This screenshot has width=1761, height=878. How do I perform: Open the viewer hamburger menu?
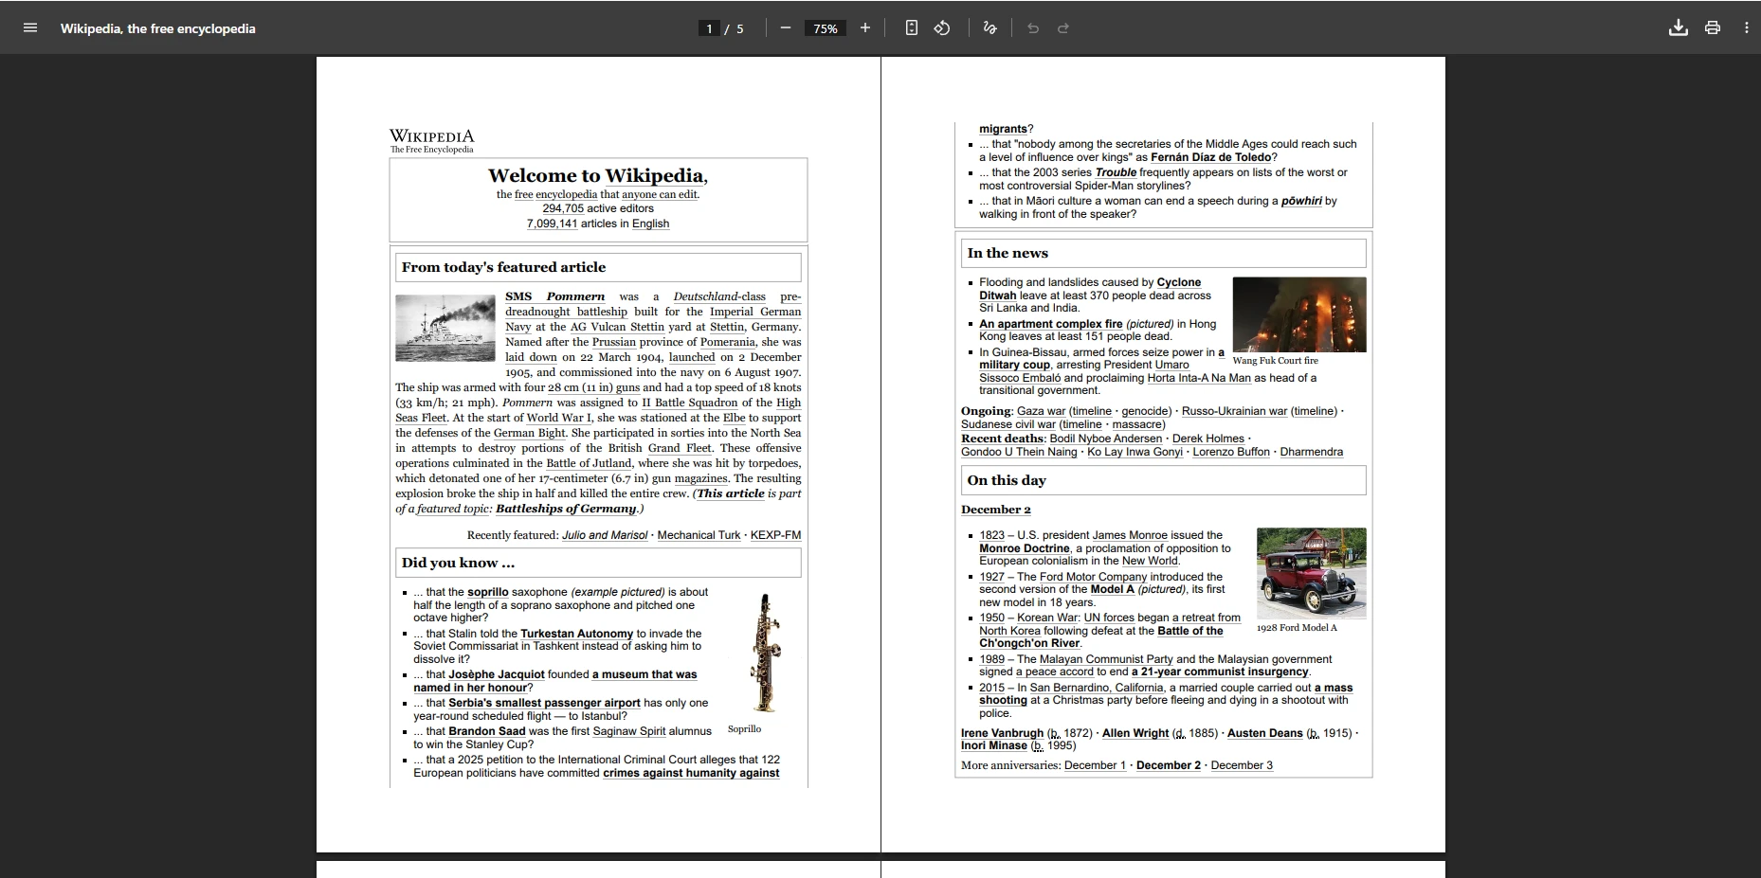[30, 28]
